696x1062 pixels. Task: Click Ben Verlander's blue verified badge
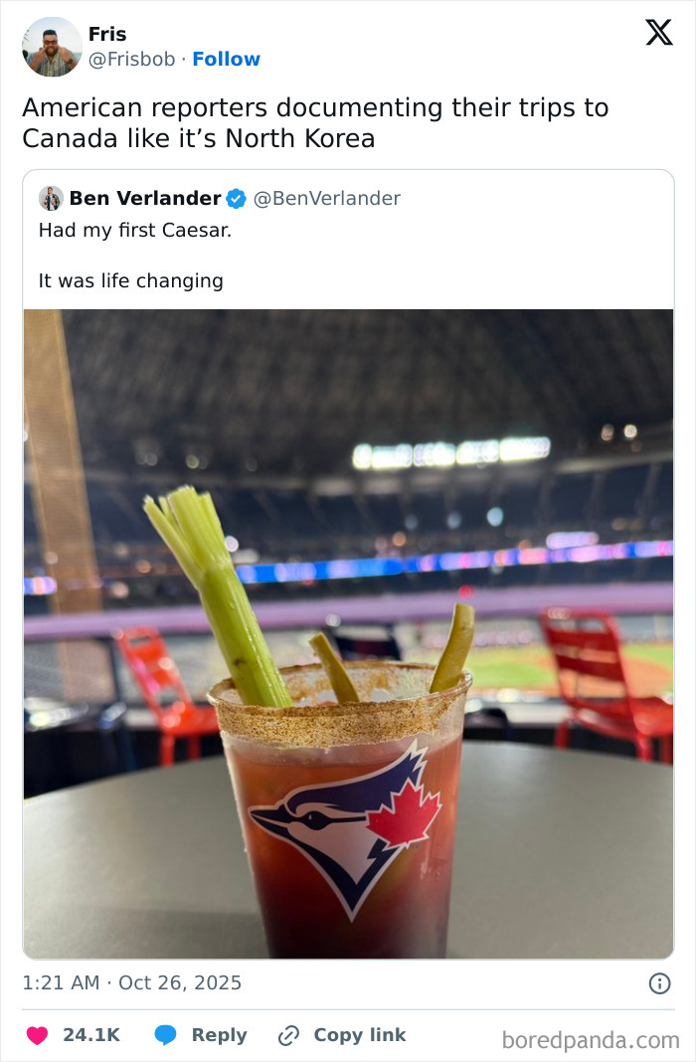(x=236, y=198)
